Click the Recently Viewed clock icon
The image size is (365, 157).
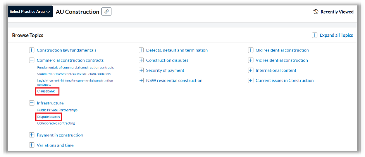click(316, 12)
